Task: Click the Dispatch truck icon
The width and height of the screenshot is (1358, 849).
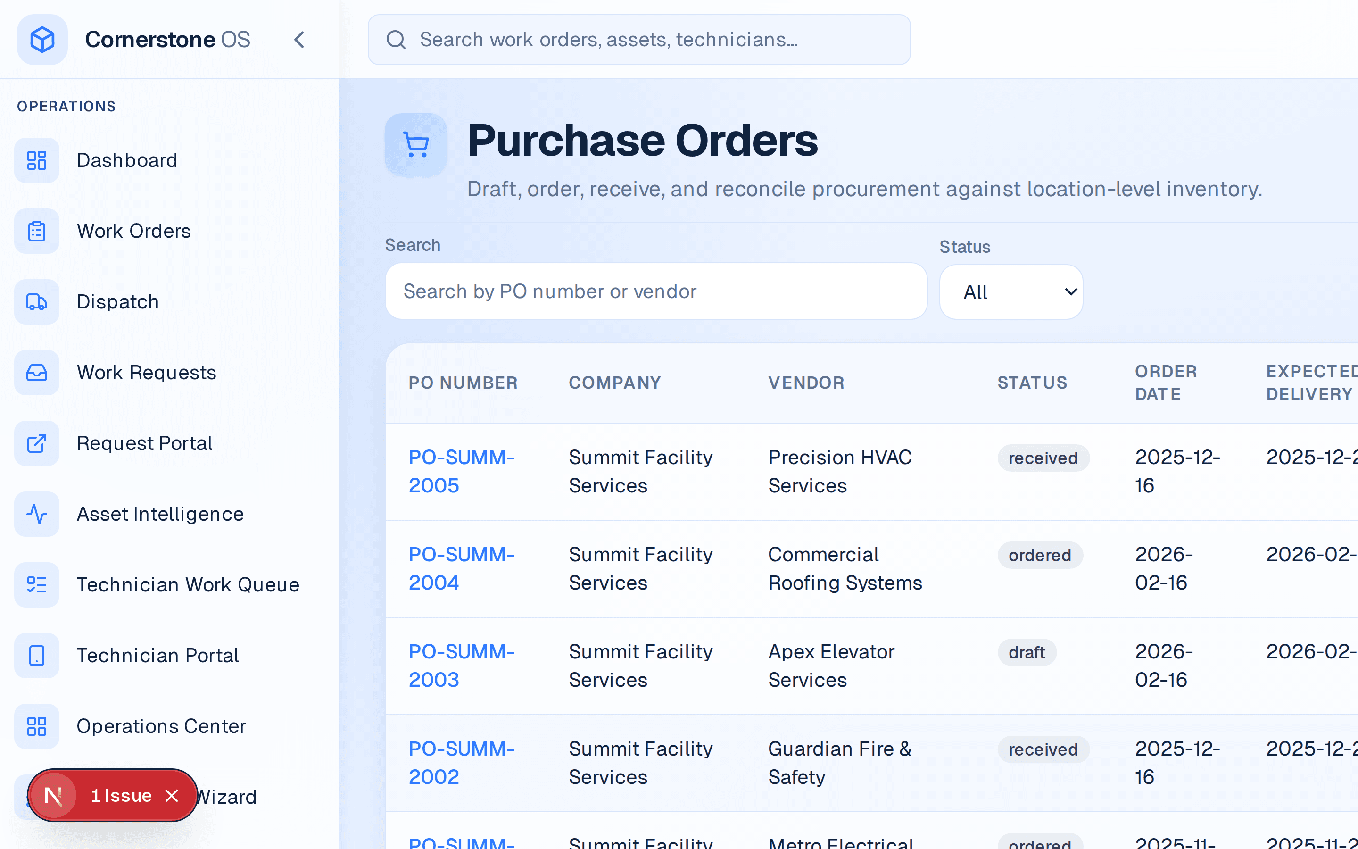Action: (x=36, y=301)
